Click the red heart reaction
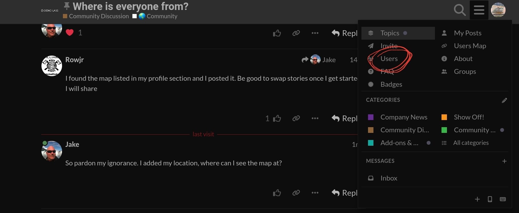This screenshot has height=213, width=519. tap(70, 33)
